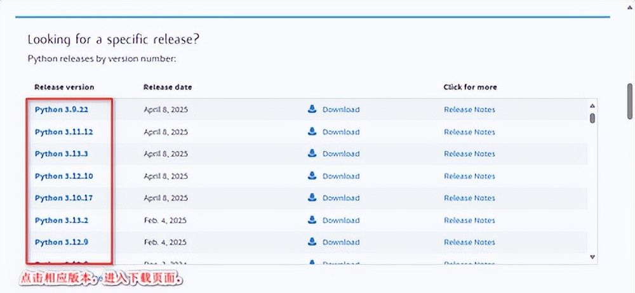
Task: Read Release Notes for Python 3.13.3
Action: [469, 153]
